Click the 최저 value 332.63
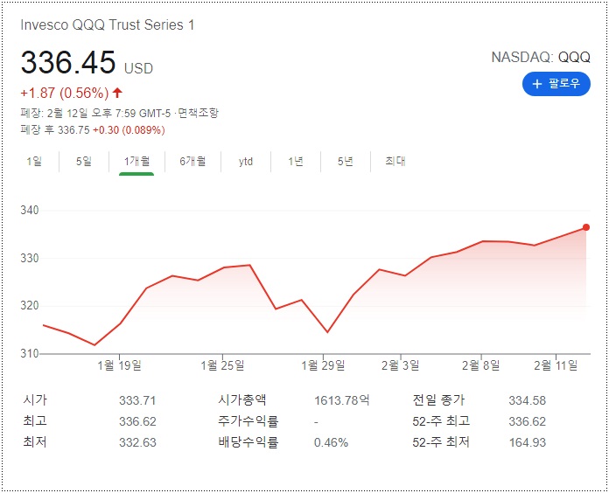 coord(137,442)
